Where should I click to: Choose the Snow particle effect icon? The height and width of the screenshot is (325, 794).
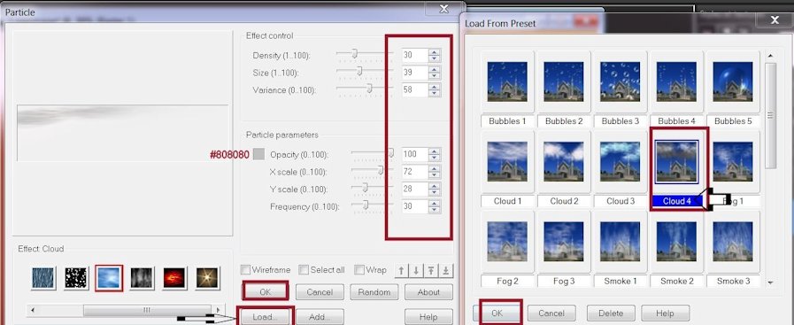pos(76,278)
